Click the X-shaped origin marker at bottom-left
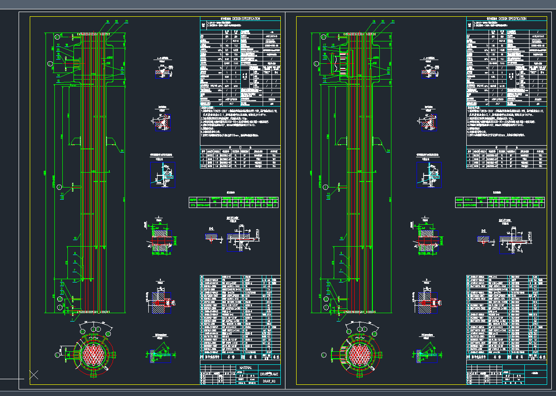The width and height of the screenshot is (556, 396). (x=34, y=375)
